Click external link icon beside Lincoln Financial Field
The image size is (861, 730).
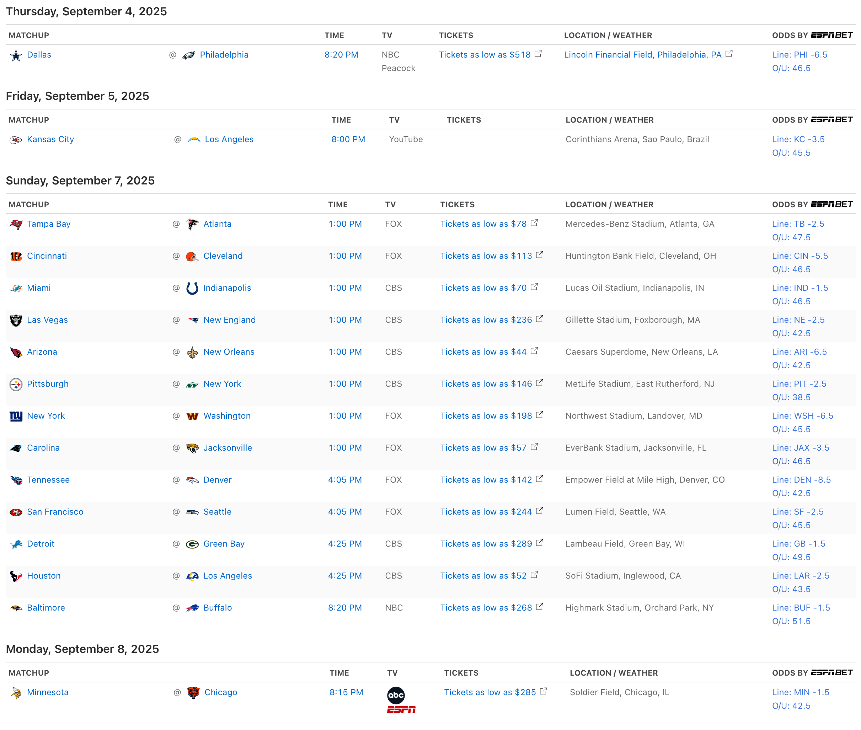tap(729, 54)
